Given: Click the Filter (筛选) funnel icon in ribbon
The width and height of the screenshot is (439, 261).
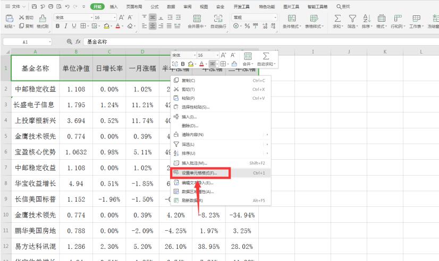Looking at the screenshot, I should tap(352, 19).
